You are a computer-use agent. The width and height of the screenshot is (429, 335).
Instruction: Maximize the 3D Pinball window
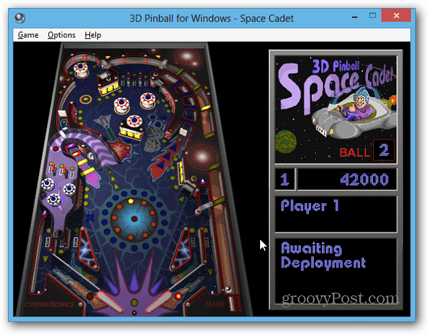click(373, 15)
